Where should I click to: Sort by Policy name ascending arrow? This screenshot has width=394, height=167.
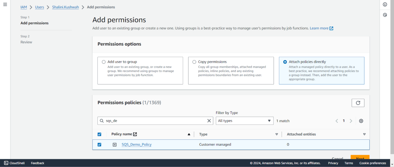point(189,134)
